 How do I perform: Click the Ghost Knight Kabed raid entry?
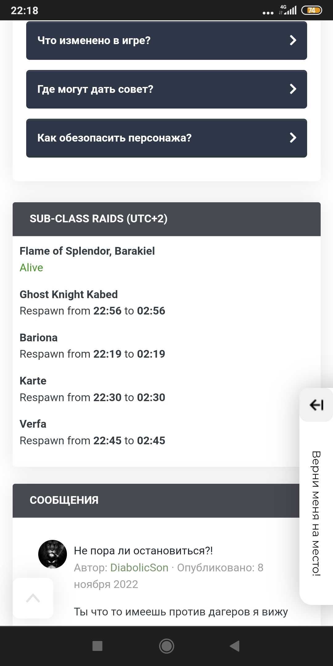[x=69, y=294]
